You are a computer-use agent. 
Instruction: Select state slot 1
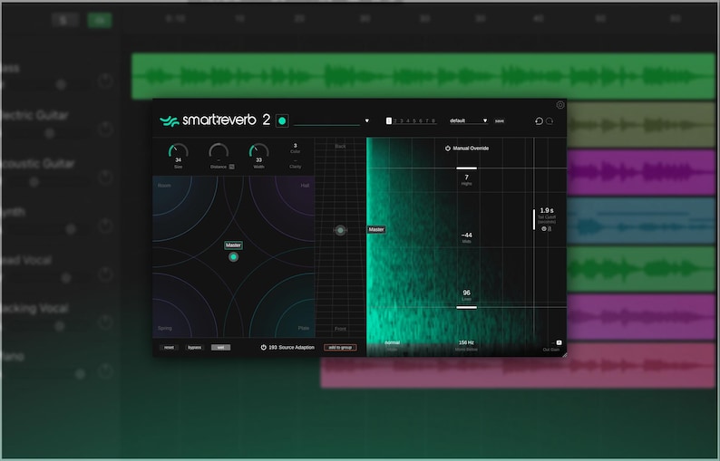tap(389, 120)
